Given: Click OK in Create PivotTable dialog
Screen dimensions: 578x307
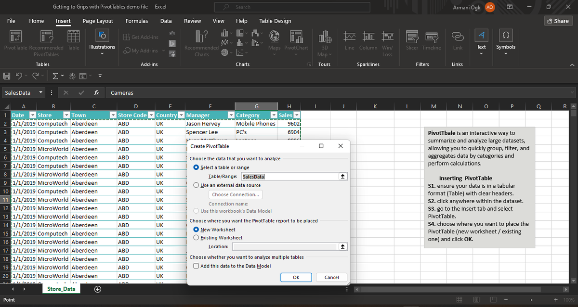Looking at the screenshot, I should tap(296, 277).
